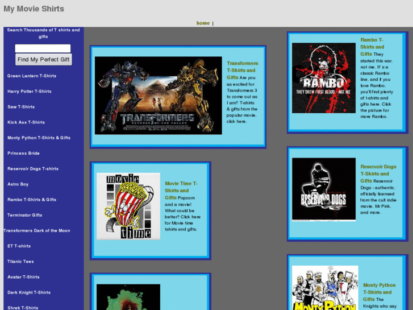The height and width of the screenshot is (310, 413).
Task: Click the Rambo blood-splatter shirt image
Action: (x=324, y=78)
